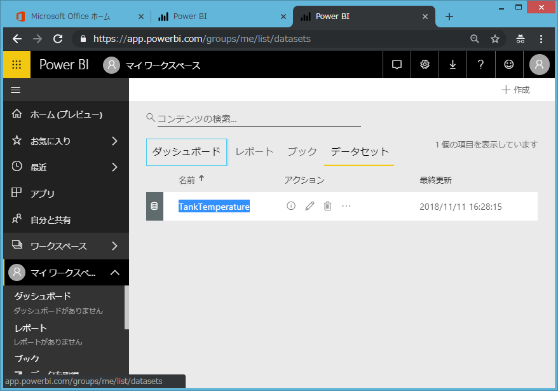
Task: Expand the 最近 chevron in sidebar
Action: [x=114, y=167]
